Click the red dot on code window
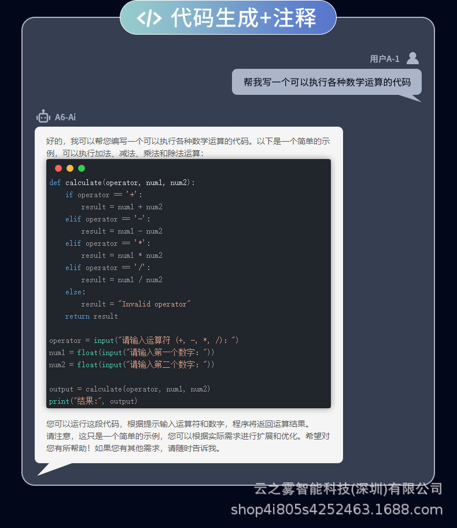 pos(58,168)
